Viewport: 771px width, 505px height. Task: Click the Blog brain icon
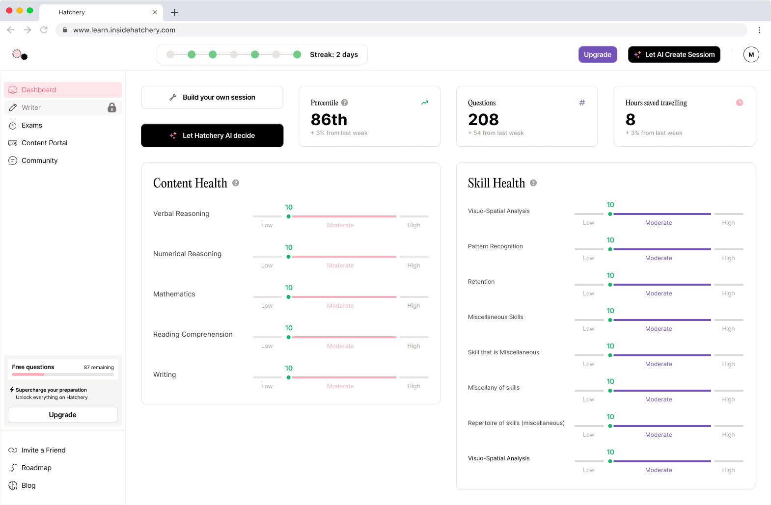point(13,485)
